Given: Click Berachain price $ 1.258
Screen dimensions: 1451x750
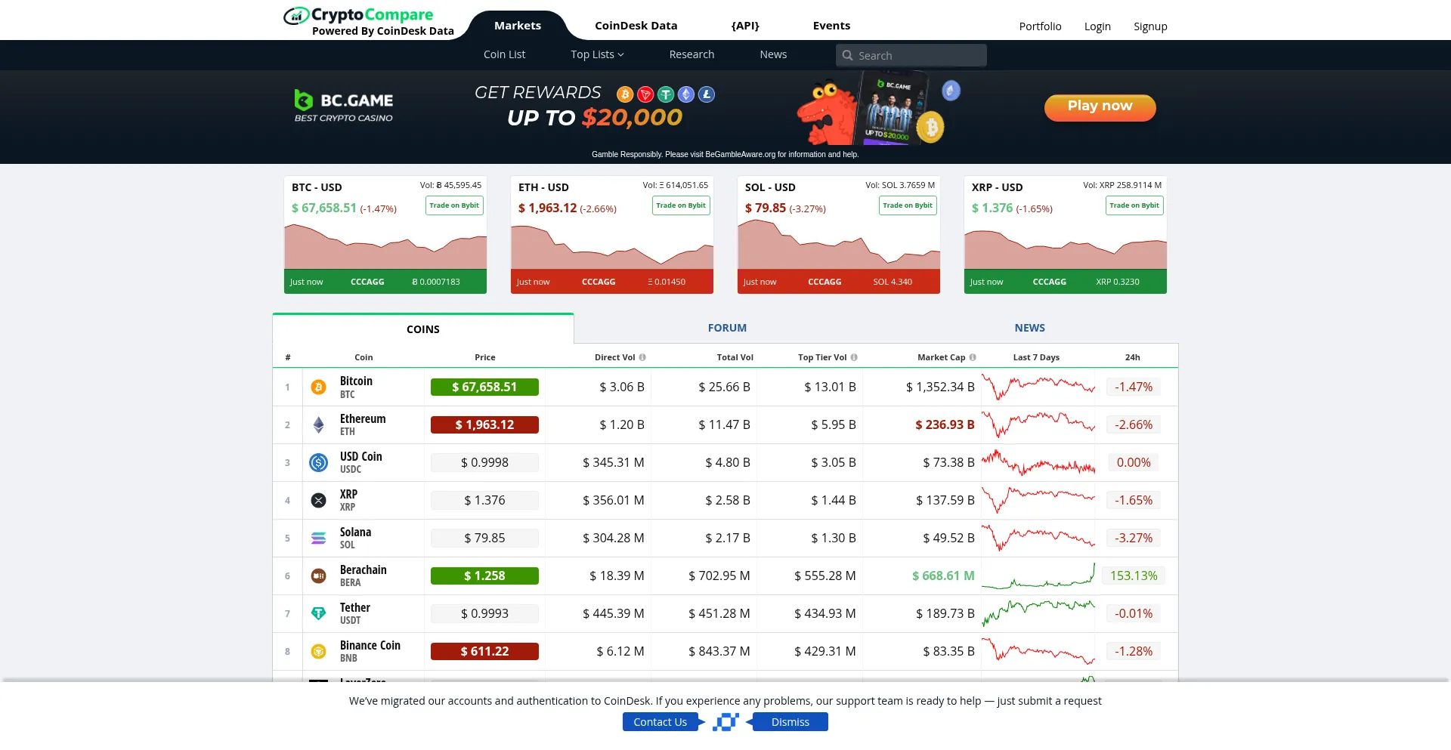Looking at the screenshot, I should [484, 576].
